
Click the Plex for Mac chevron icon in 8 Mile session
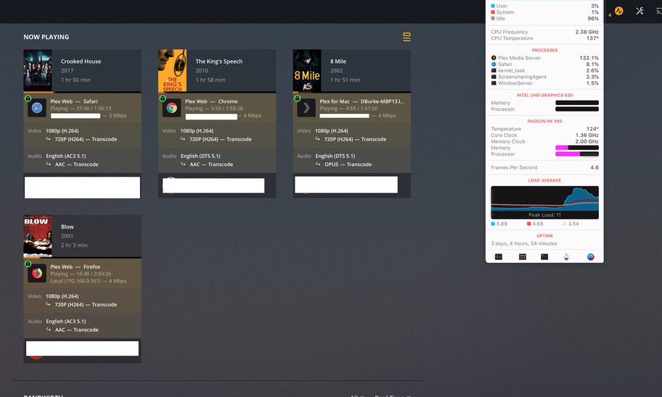pos(306,108)
